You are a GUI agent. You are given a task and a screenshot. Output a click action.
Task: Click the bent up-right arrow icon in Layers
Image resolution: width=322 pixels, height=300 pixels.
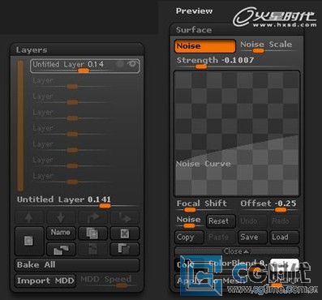click(x=92, y=217)
